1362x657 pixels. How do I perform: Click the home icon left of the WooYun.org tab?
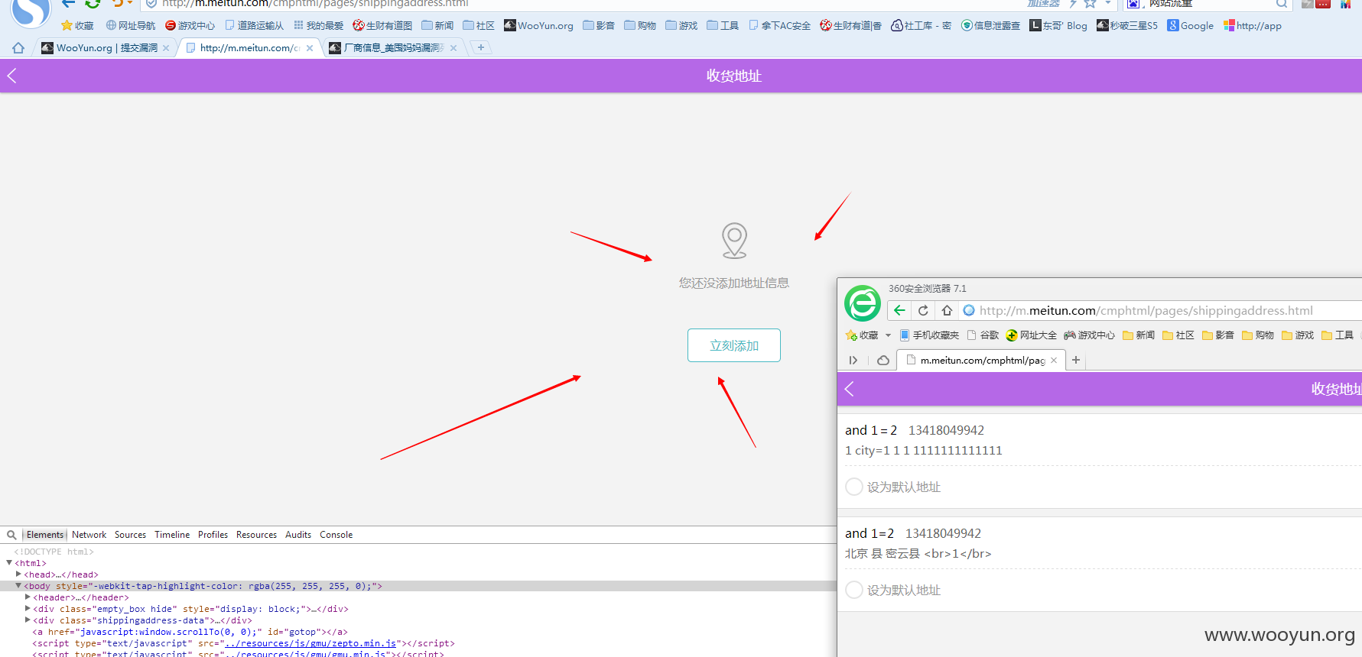[18, 48]
